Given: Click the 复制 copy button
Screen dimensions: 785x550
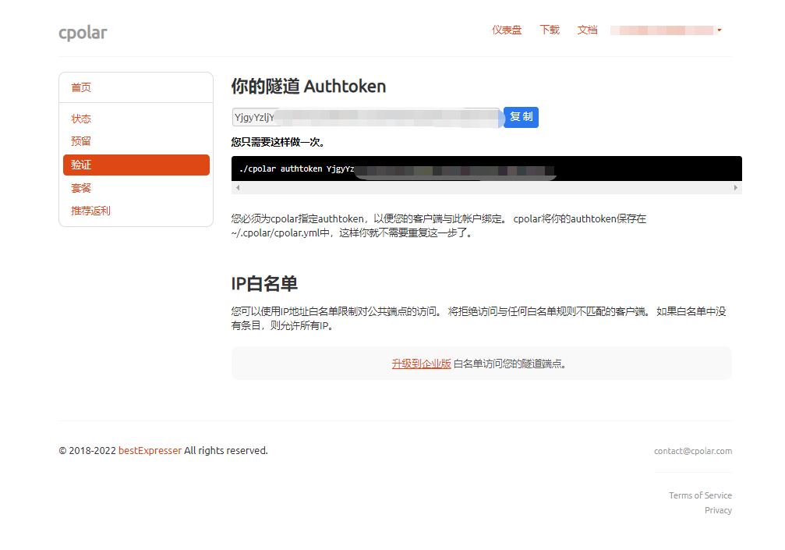Looking at the screenshot, I should click(522, 117).
